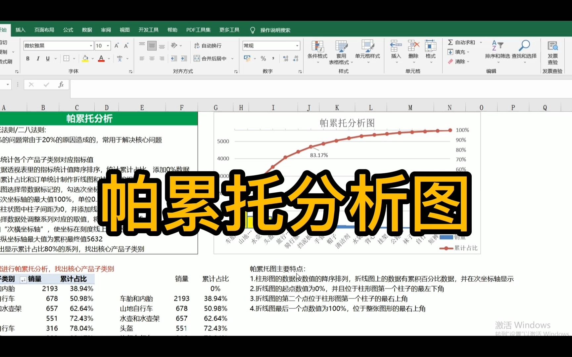This screenshot has width=572, height=357.
Task: Apply comma thousands separator style
Action: 273,59
